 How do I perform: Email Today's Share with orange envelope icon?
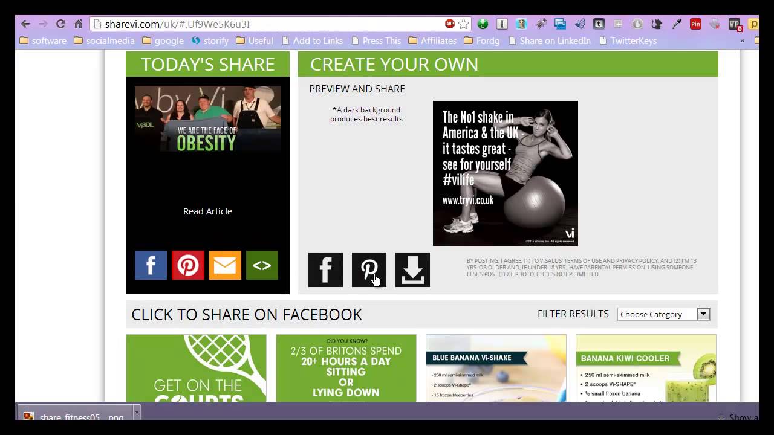(225, 265)
